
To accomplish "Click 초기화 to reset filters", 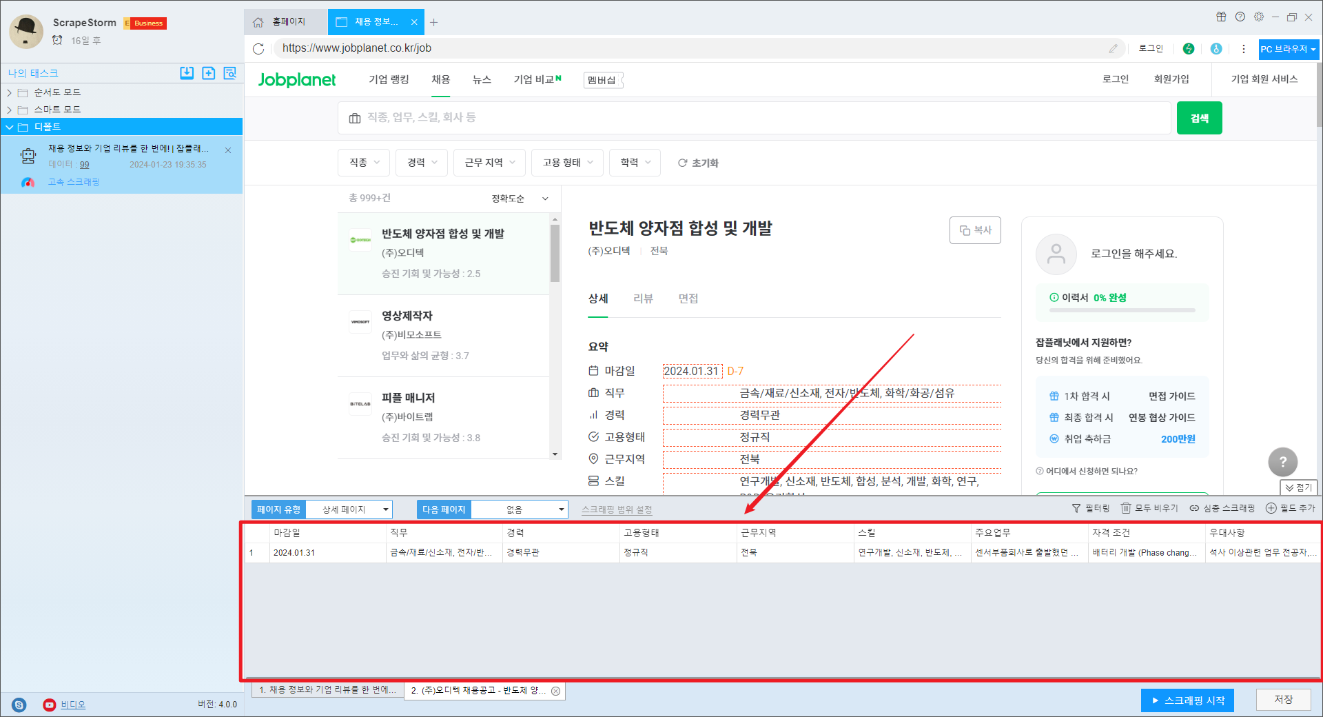I will point(698,163).
